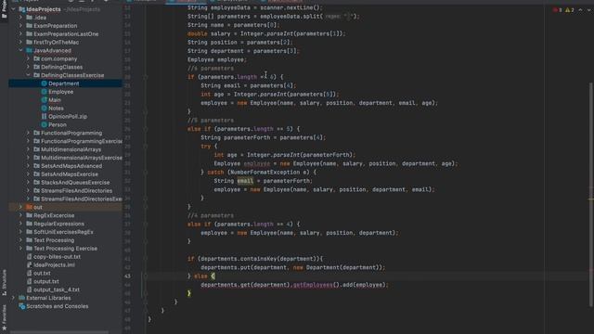The height and width of the screenshot is (334, 594).
Task: Select the RegularExpressions folder
Action: [58, 224]
